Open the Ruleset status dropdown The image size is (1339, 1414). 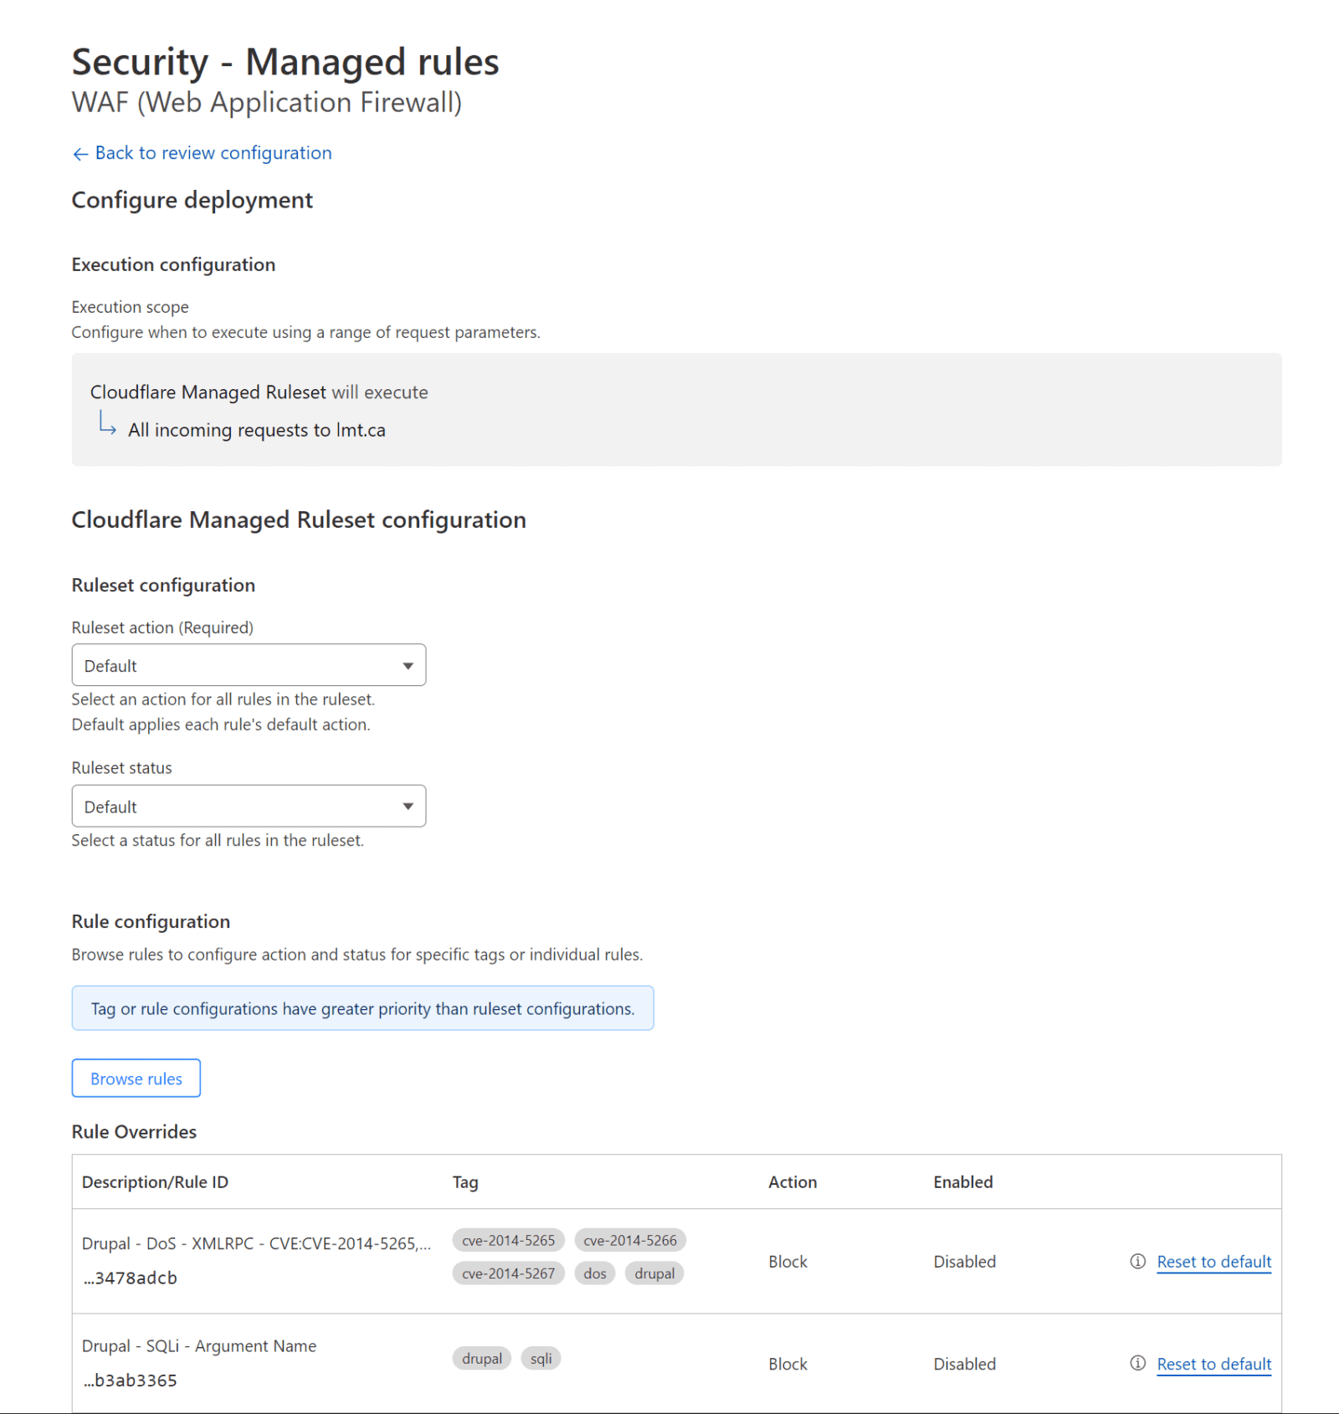249,806
